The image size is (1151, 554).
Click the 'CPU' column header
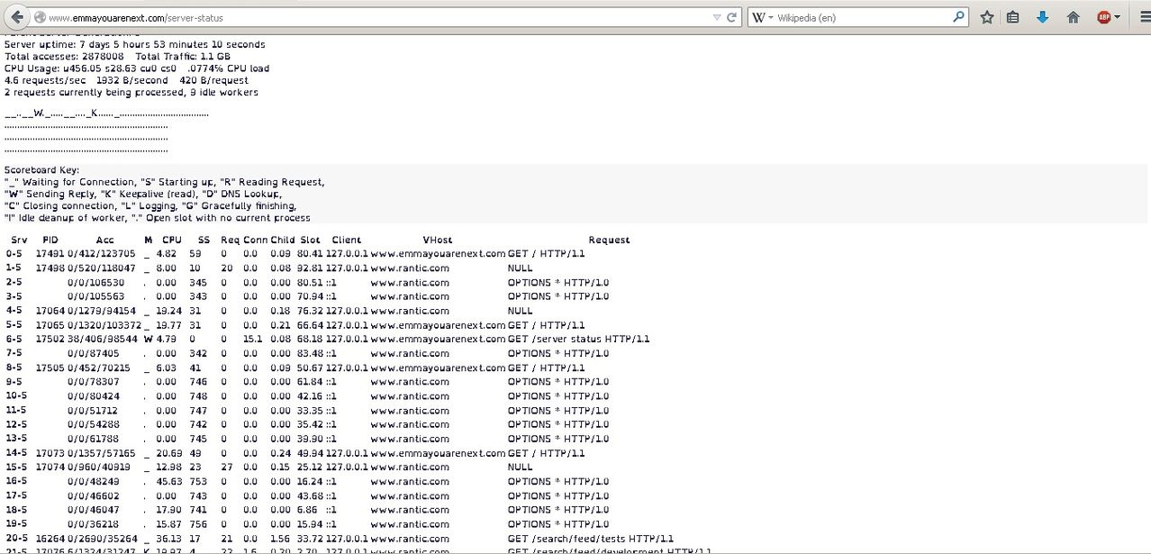tap(172, 241)
